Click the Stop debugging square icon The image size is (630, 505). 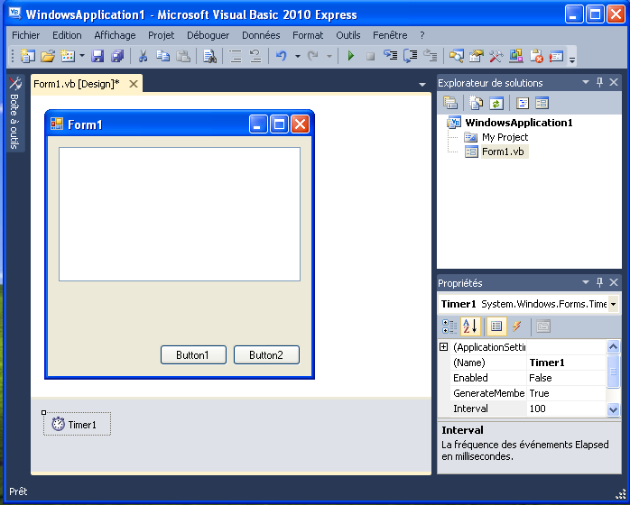click(x=370, y=57)
